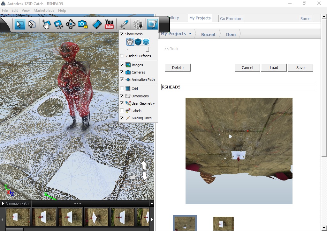Uncheck Animation Path visibility
The height and width of the screenshot is (231, 327).
[x=122, y=79]
